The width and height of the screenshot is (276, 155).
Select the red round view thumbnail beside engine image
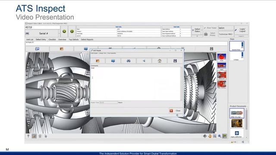click(x=222, y=57)
